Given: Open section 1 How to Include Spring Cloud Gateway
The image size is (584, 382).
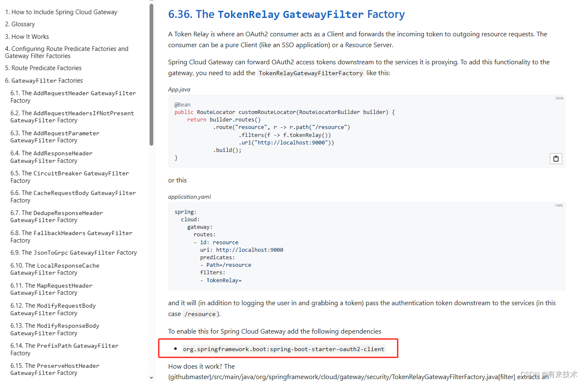Looking at the screenshot, I should pyautogui.click(x=61, y=12).
